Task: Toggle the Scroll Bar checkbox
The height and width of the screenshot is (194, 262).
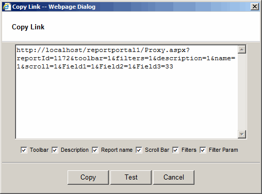Action: click(139, 150)
